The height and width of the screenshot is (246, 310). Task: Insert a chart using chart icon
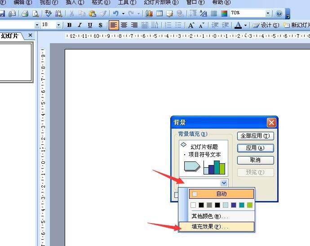click(149, 13)
